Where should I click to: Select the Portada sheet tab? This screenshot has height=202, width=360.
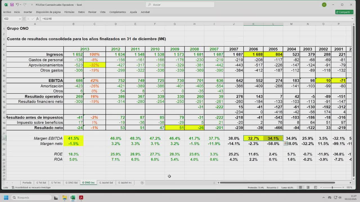click(x=27, y=183)
